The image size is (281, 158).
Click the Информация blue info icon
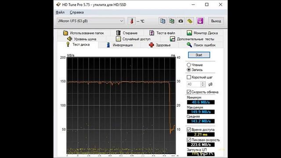pyautogui.click(x=108, y=45)
